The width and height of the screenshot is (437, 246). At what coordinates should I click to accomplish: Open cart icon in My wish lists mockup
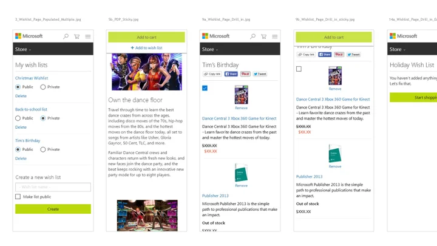point(76,36)
